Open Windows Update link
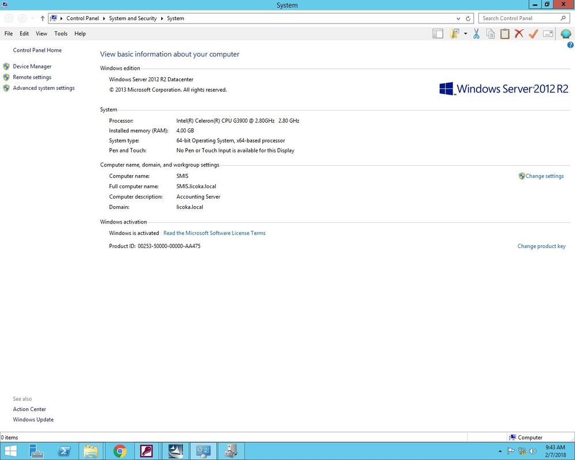The width and height of the screenshot is (575, 460). [33, 419]
